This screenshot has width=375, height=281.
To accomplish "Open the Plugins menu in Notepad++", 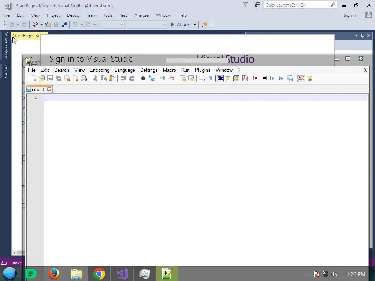I will pos(202,70).
